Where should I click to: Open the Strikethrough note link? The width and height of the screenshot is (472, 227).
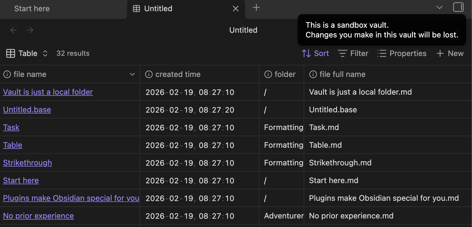pos(27,163)
